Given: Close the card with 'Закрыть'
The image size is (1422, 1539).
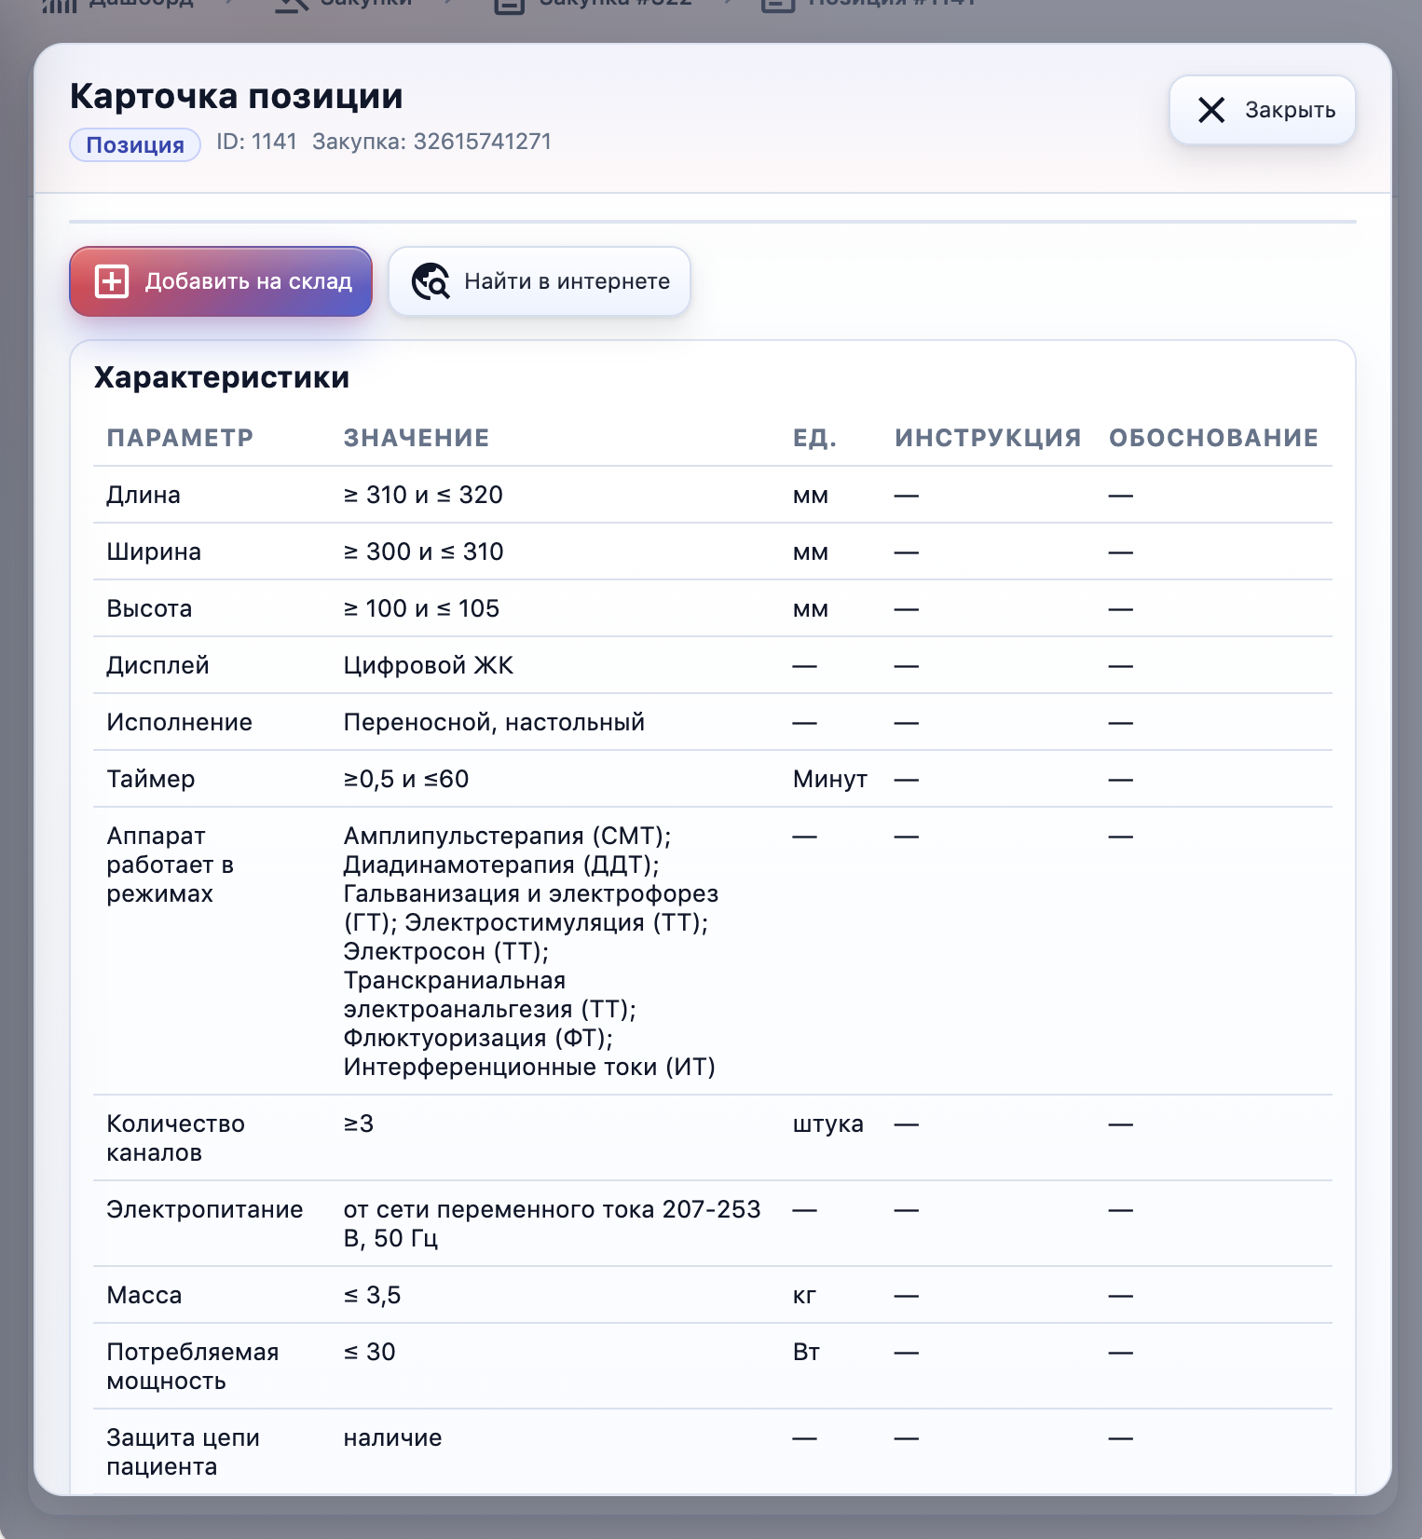Looking at the screenshot, I should click(x=1262, y=110).
